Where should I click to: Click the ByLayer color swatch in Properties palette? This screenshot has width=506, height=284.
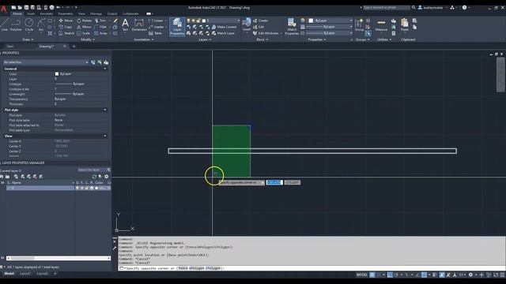57,74
